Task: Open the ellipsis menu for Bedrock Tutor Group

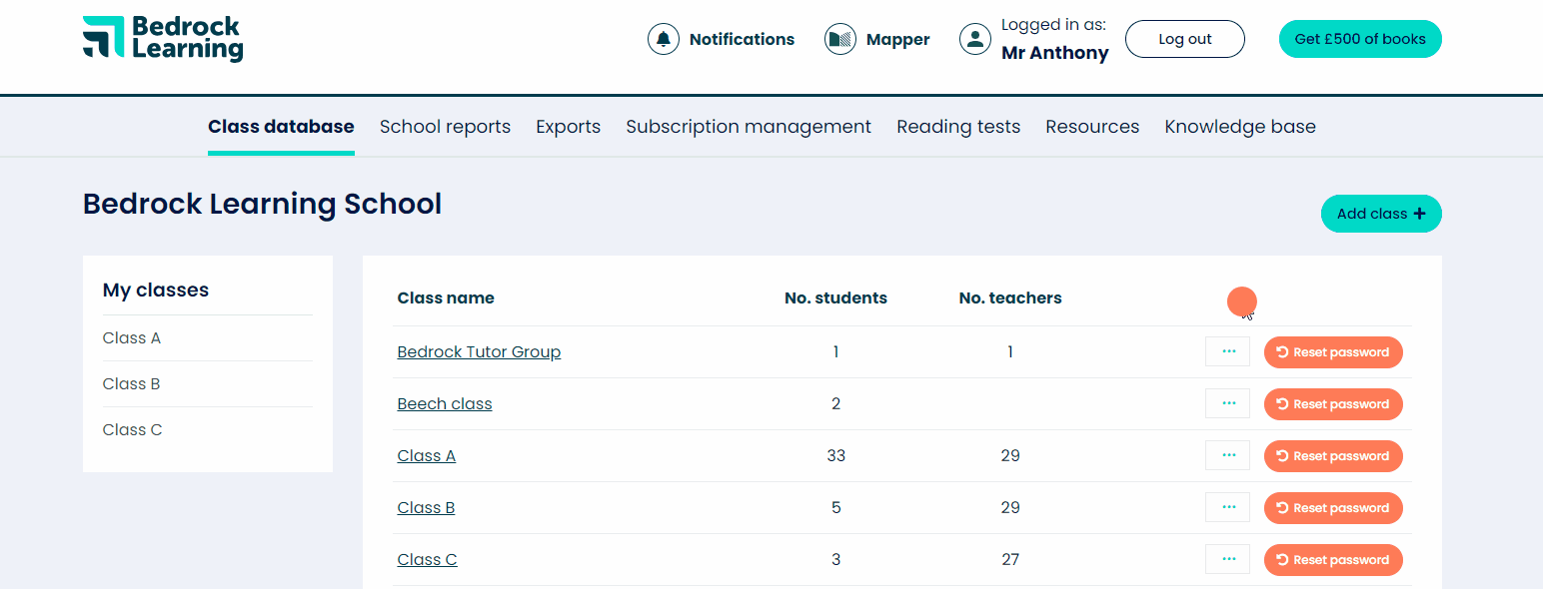Action: (1227, 351)
